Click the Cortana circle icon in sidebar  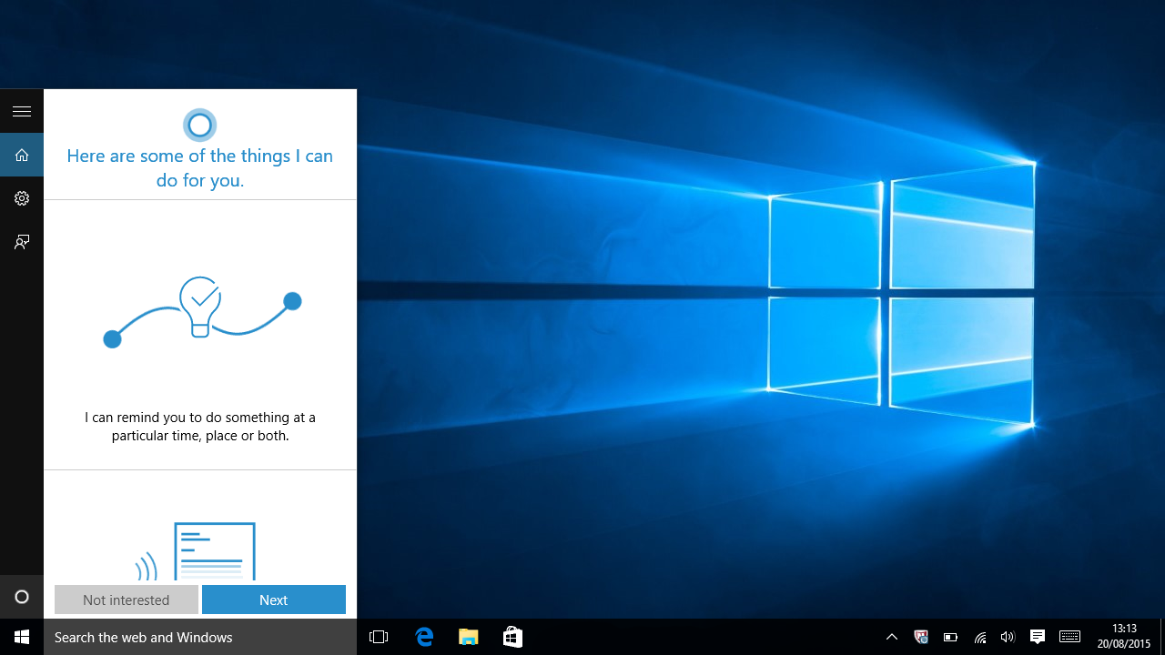pyautogui.click(x=22, y=597)
